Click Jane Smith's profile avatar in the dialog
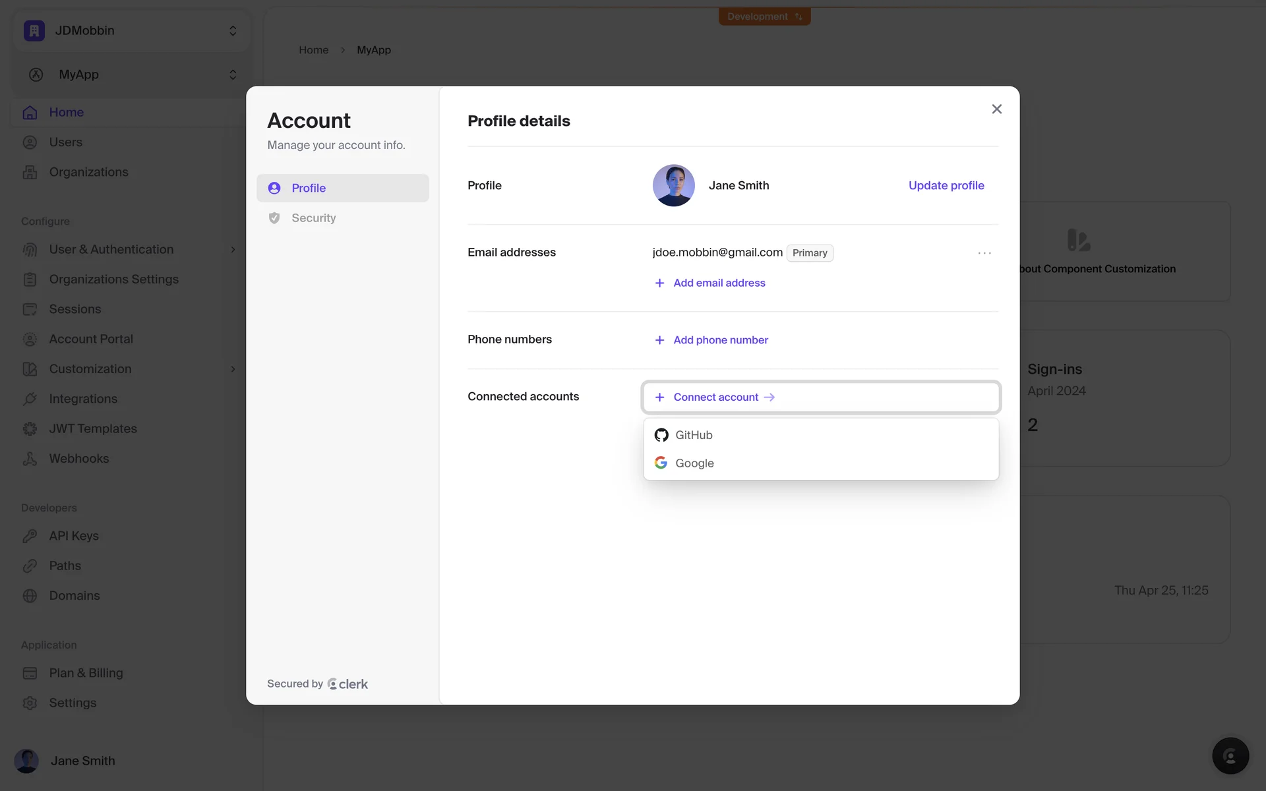The height and width of the screenshot is (791, 1266). point(673,185)
